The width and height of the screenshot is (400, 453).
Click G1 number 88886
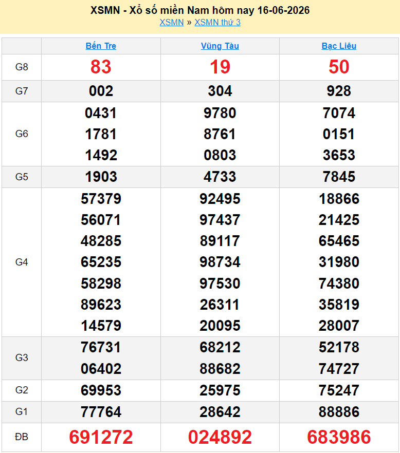pos(339,412)
